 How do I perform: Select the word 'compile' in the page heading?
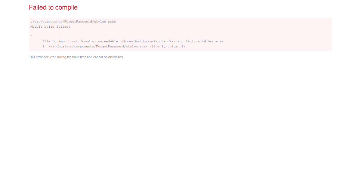[x=67, y=7]
